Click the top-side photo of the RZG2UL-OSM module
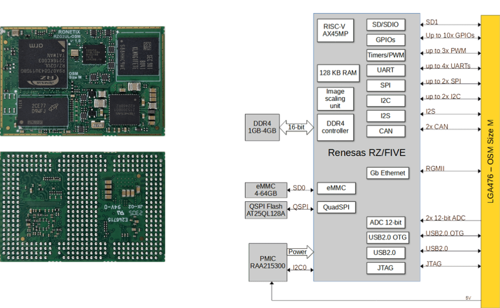 83,81
